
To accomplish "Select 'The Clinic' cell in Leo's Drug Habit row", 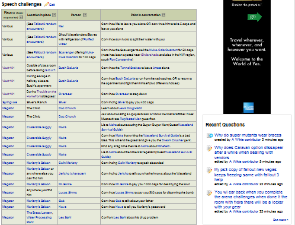I will point(33,108).
